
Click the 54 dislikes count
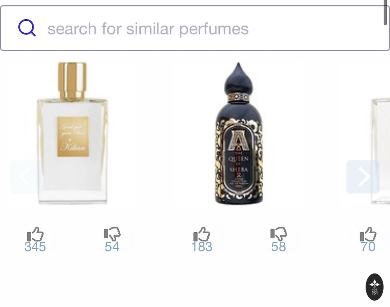(112, 247)
